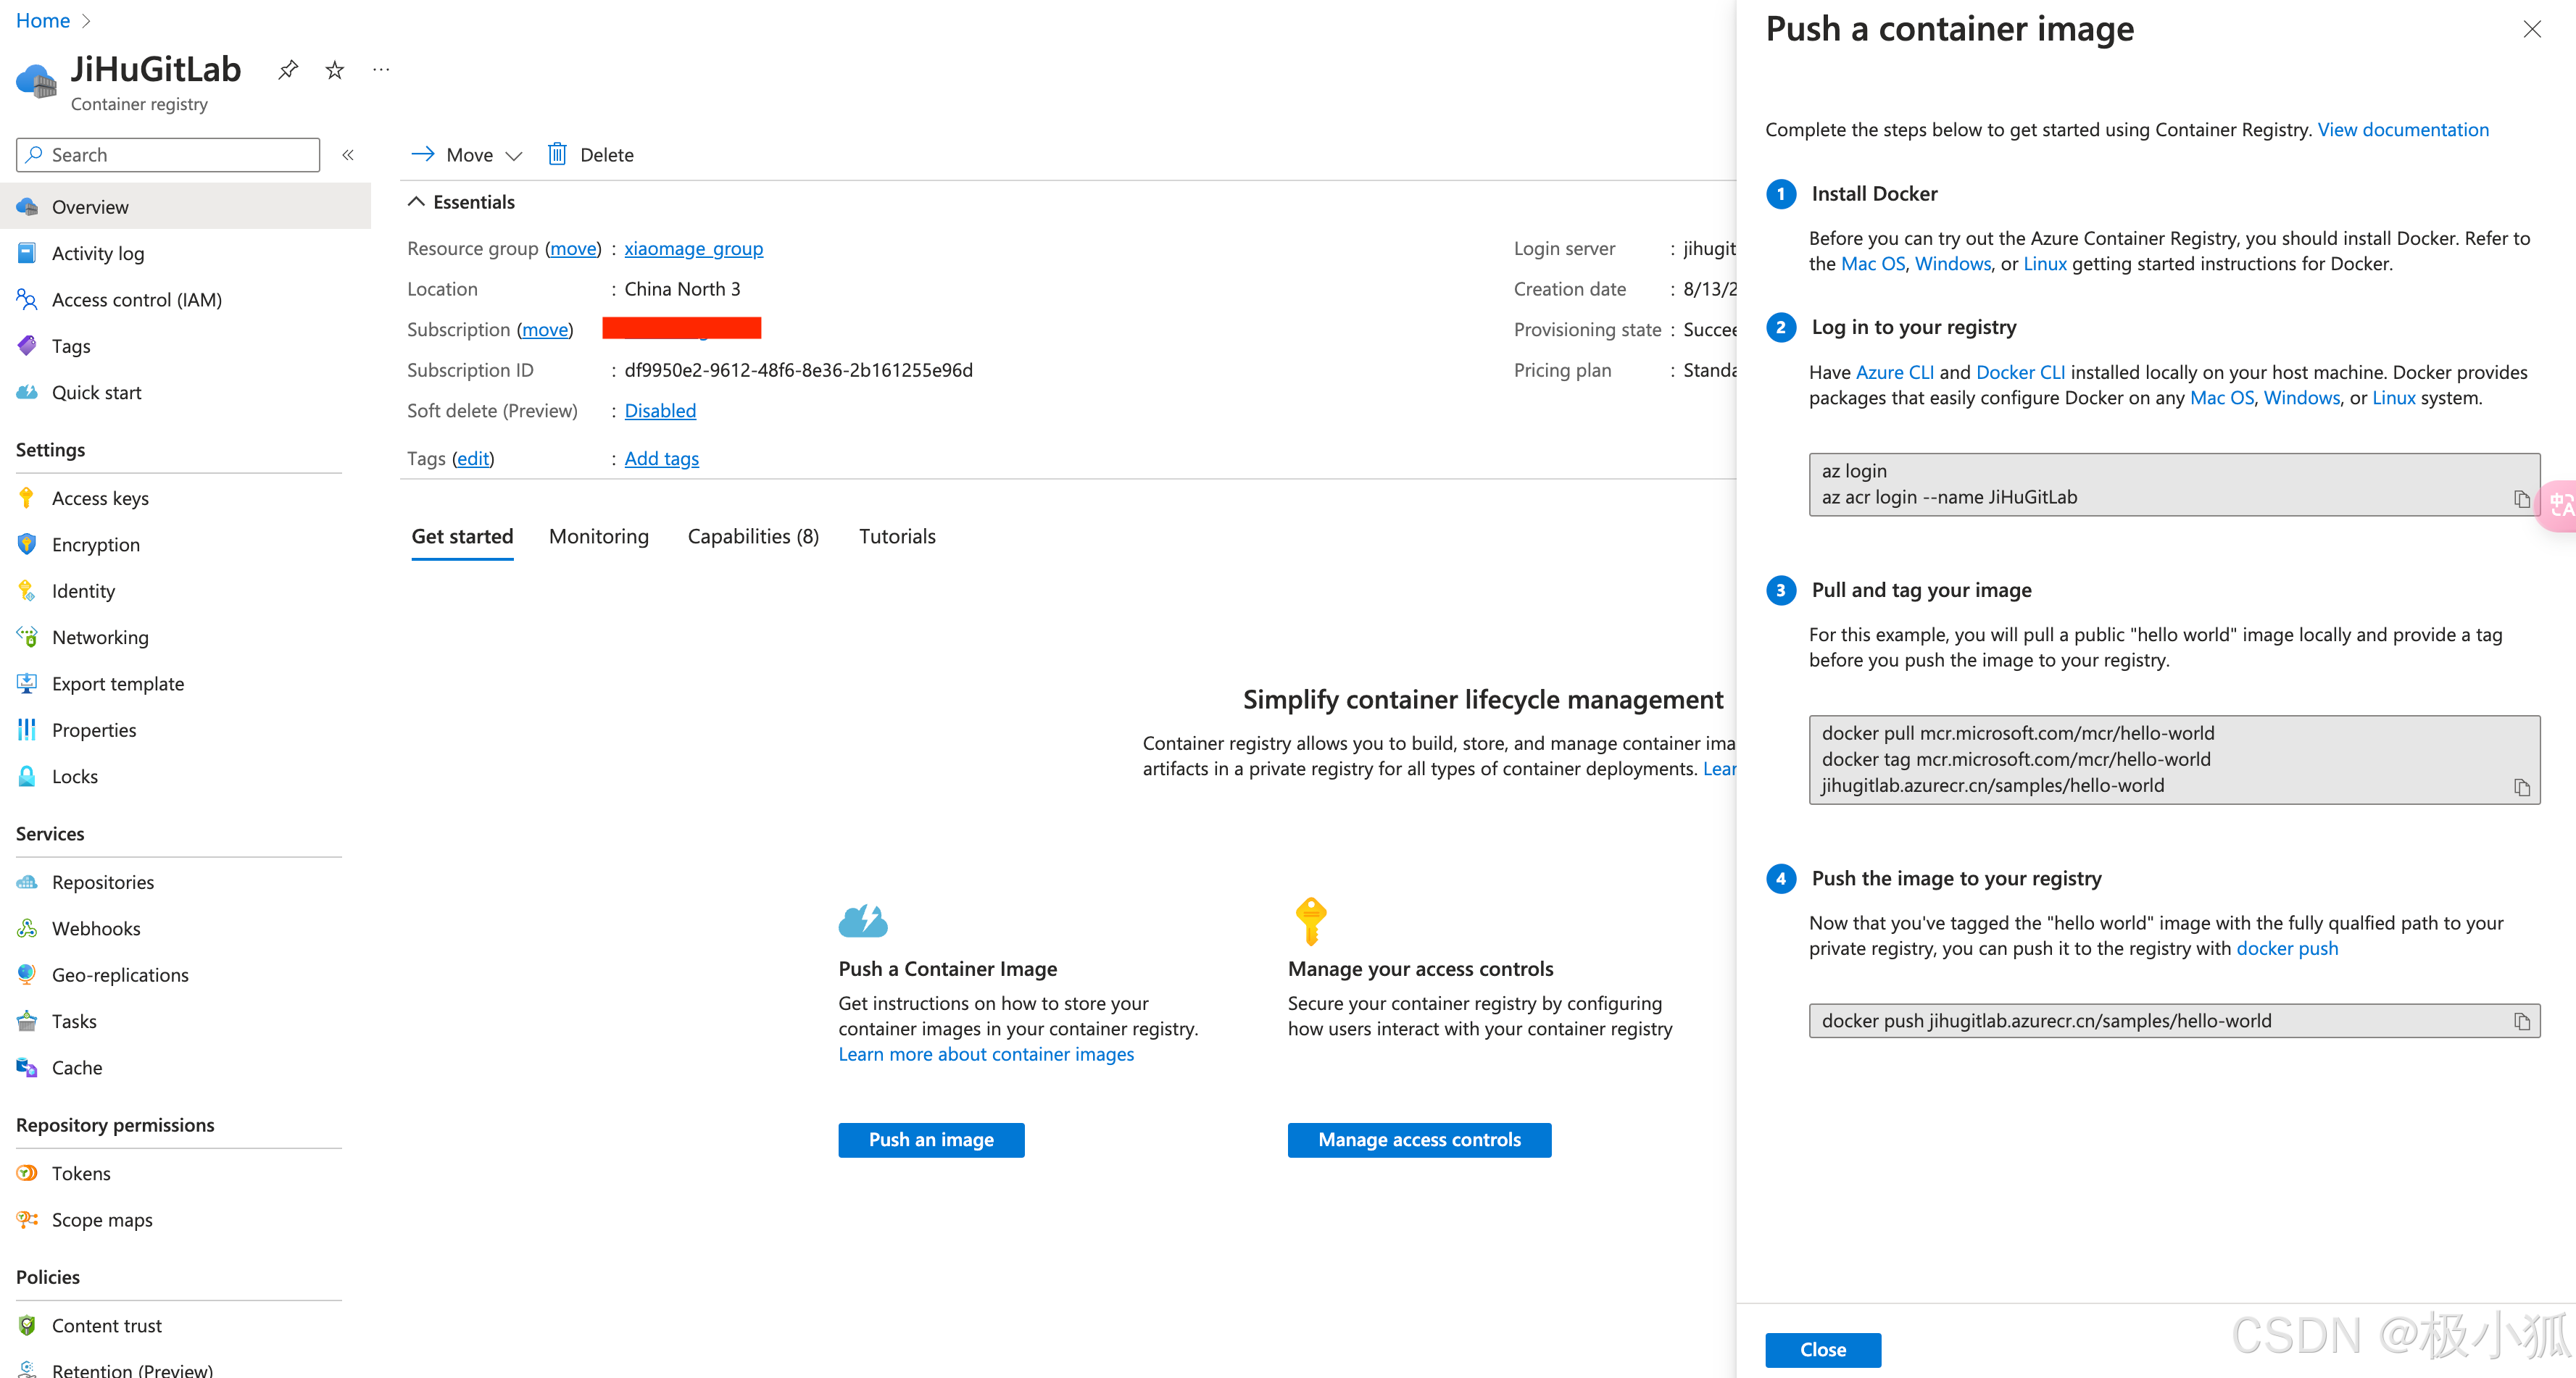
Task: Click the Geo-replications globe icon
Action: tap(27, 974)
